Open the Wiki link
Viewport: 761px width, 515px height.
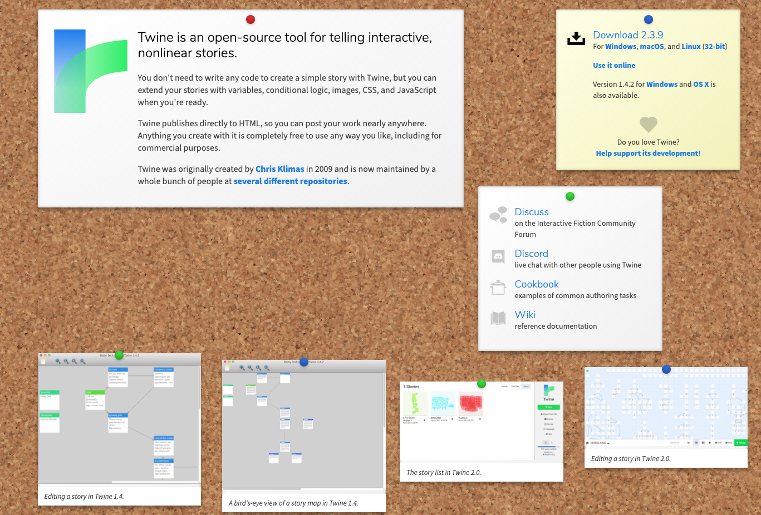pos(525,315)
